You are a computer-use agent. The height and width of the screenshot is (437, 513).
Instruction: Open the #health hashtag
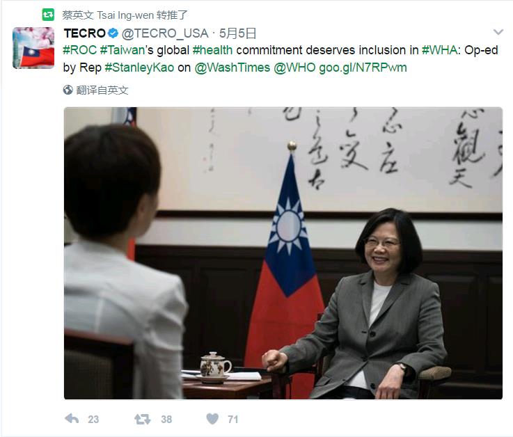[x=213, y=50]
